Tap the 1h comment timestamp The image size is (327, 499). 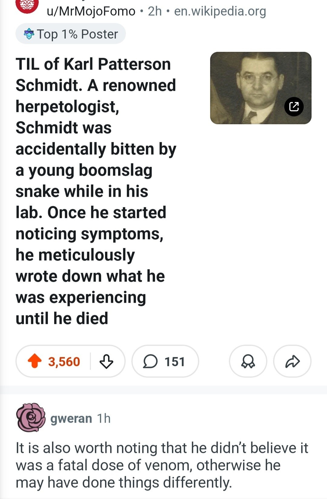point(104,418)
